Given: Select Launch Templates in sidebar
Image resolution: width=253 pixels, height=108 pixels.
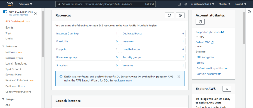Looking at the screenshot, I should pyautogui.click(x=16, y=64).
